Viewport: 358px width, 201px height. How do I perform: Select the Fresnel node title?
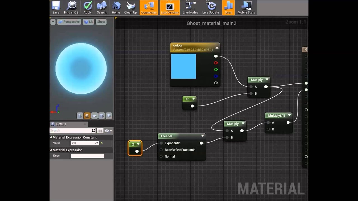point(166,136)
